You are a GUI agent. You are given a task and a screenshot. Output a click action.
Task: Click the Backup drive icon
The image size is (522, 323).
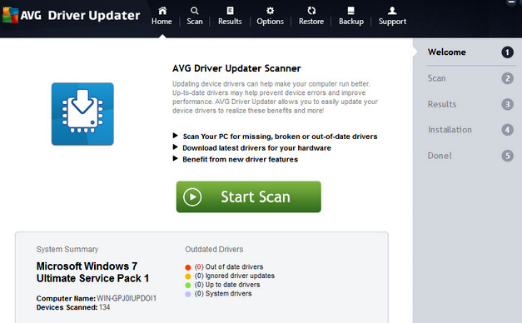pos(350,11)
